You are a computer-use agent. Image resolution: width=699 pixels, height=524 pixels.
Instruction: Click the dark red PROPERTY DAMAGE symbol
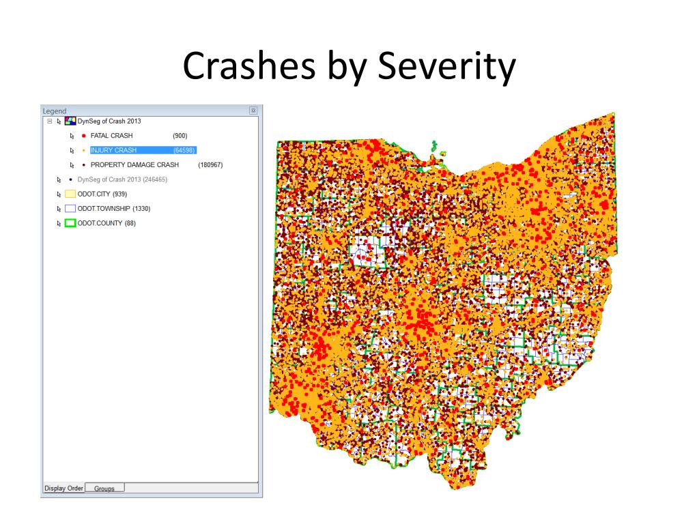[x=83, y=165]
